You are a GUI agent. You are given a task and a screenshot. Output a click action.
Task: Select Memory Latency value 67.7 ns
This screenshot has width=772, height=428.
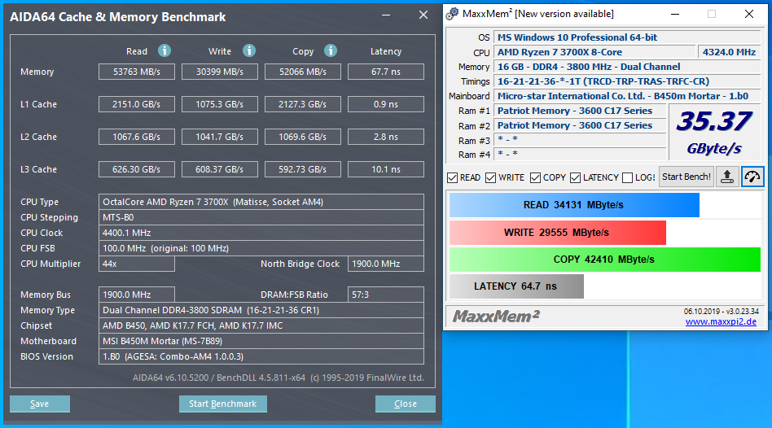pyautogui.click(x=386, y=72)
